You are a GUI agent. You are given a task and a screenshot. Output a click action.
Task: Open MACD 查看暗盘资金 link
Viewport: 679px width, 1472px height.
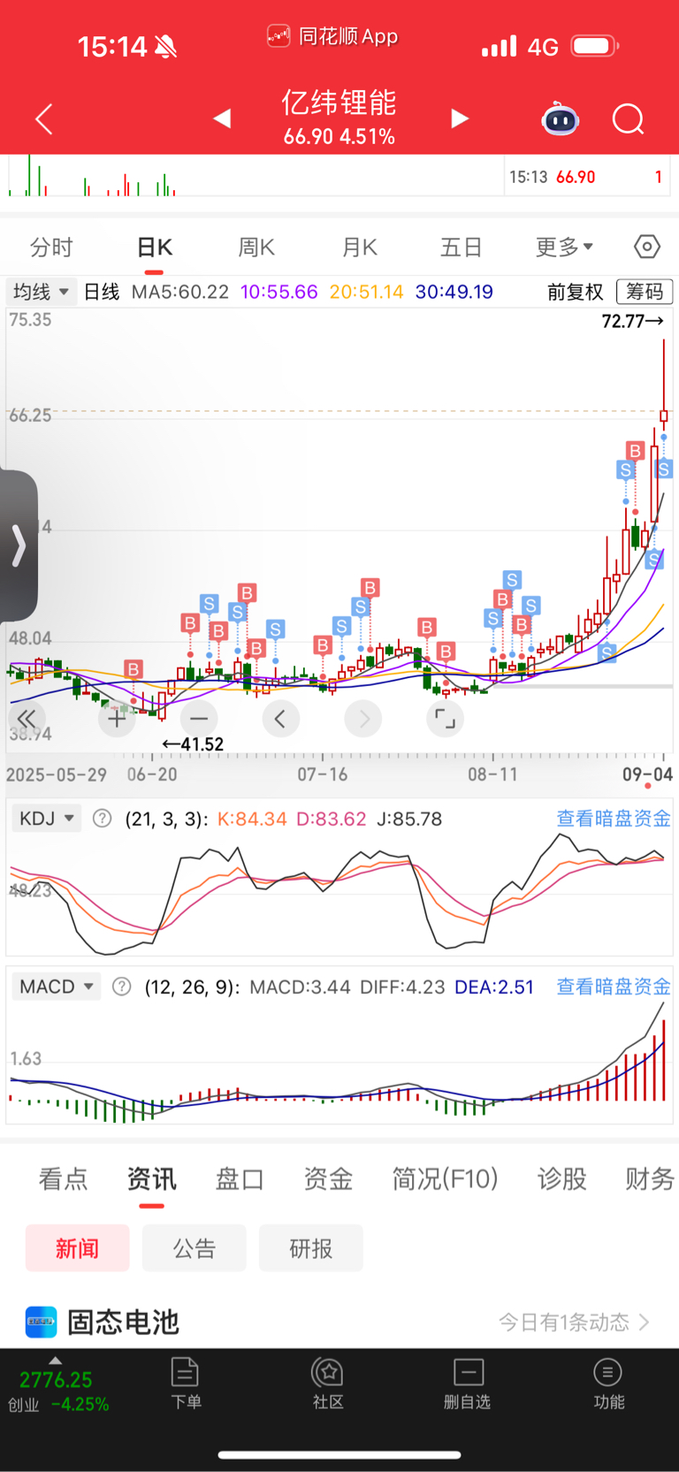(x=614, y=987)
